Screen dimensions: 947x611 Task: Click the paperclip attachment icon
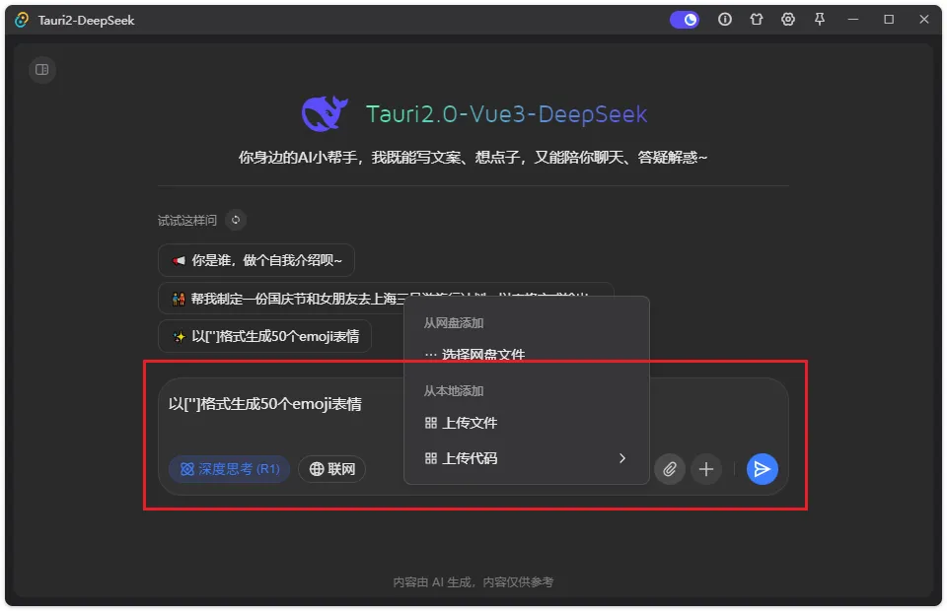pyautogui.click(x=670, y=469)
